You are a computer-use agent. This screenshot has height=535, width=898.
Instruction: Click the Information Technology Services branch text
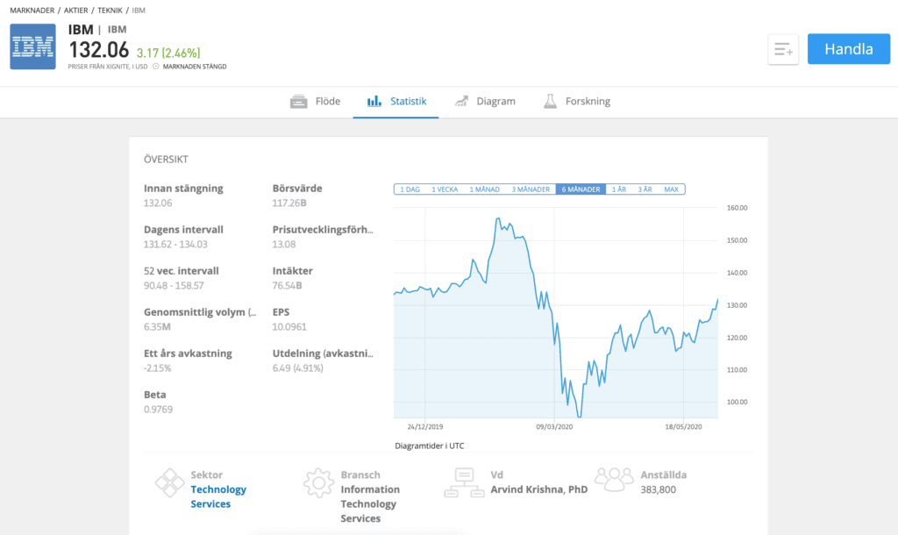pyautogui.click(x=370, y=503)
